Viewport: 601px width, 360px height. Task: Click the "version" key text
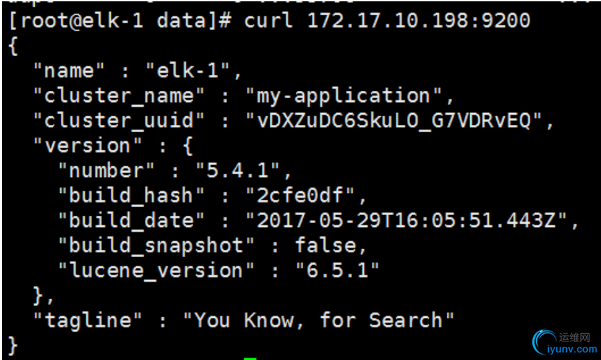[87, 146]
